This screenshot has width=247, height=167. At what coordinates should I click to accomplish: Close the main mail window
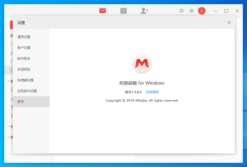tap(237, 11)
